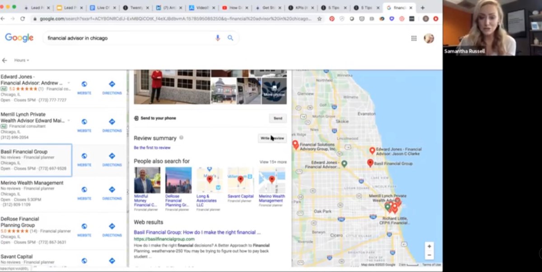The width and height of the screenshot is (542, 272).
Task: Open the Google account avatar
Action: [429, 38]
